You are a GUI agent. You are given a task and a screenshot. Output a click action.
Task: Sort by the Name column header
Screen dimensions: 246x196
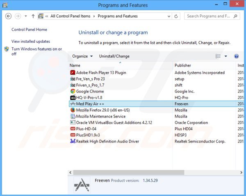121,65
